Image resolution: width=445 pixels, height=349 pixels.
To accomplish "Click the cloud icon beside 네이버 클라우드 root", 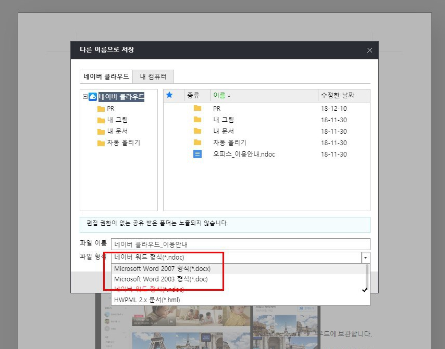I will [93, 96].
